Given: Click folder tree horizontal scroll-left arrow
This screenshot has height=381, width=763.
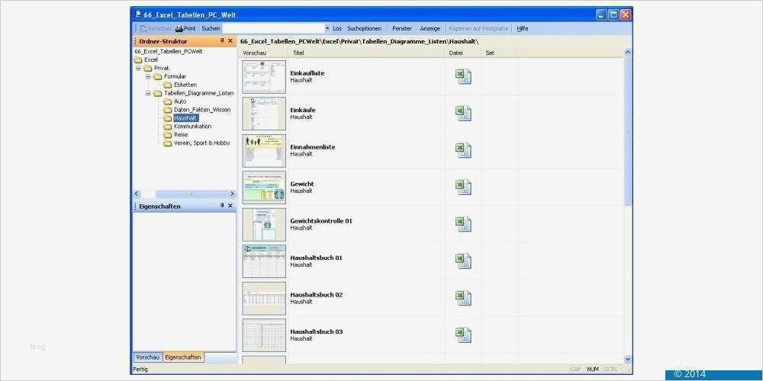Looking at the screenshot, I should tap(137, 194).
